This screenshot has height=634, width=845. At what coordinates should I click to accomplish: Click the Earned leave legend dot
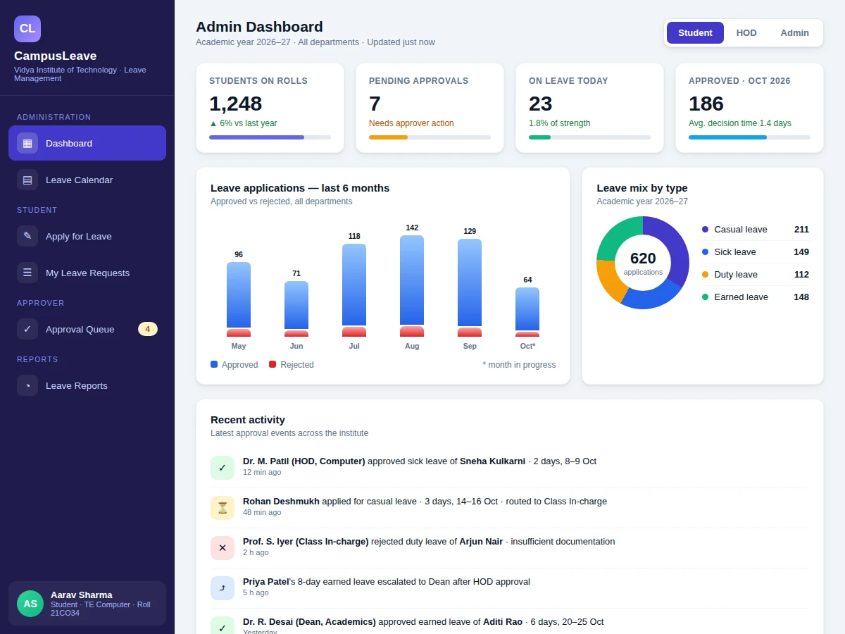[706, 297]
